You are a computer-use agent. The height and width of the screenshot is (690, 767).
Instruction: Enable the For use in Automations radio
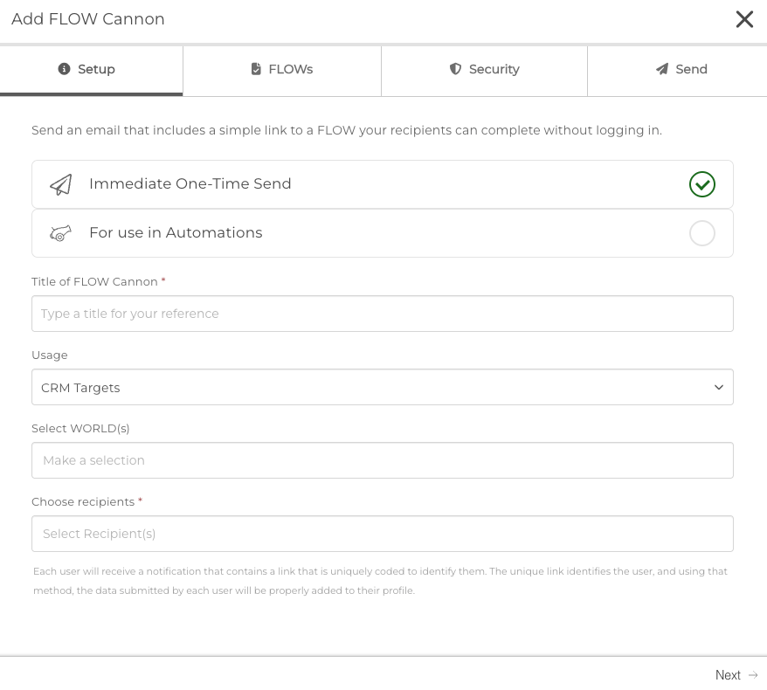pyautogui.click(x=701, y=233)
